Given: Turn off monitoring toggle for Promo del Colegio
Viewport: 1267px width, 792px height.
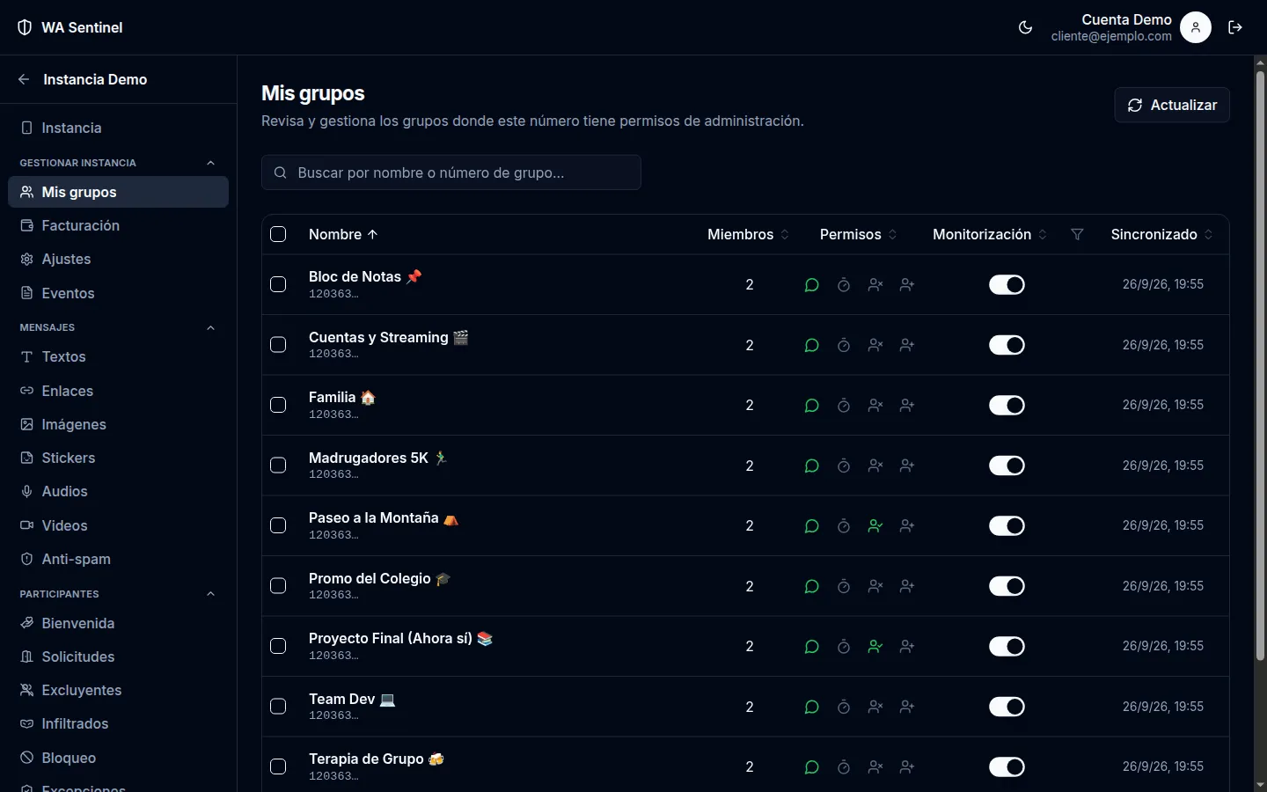Looking at the screenshot, I should tap(1007, 586).
